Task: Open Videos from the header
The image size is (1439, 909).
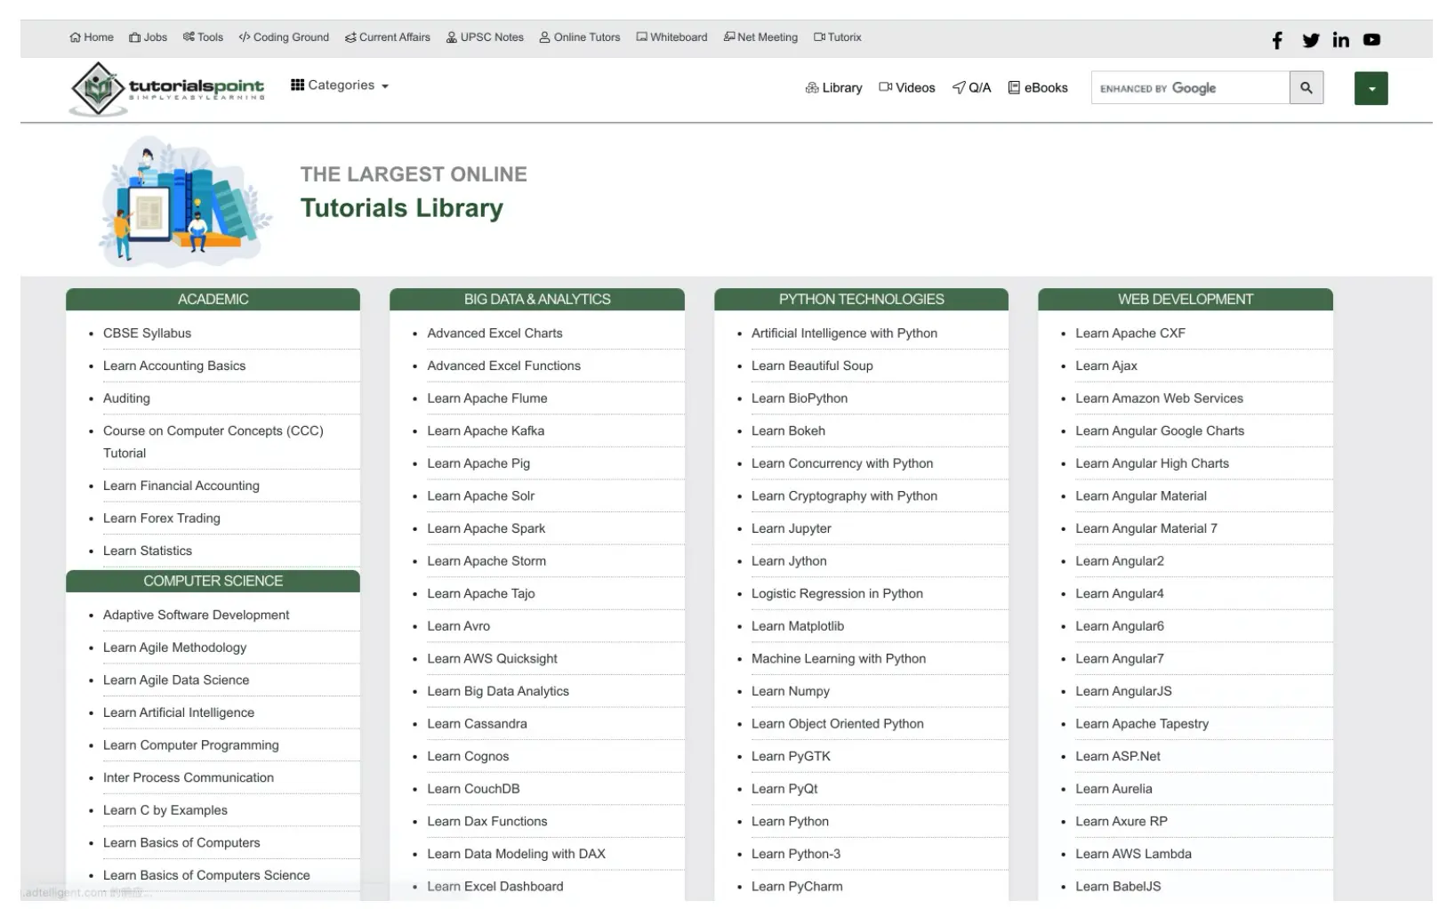Action: [x=906, y=88]
